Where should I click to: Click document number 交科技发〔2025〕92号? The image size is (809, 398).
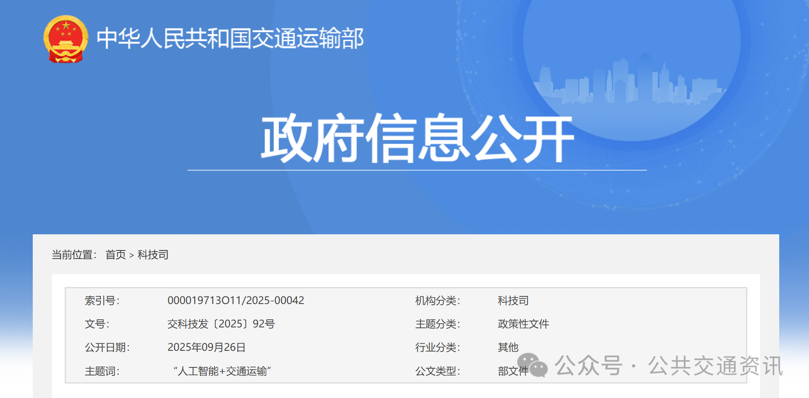[x=221, y=324]
